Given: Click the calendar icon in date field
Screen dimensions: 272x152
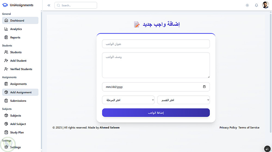Looking at the screenshot, I should [x=204, y=87].
